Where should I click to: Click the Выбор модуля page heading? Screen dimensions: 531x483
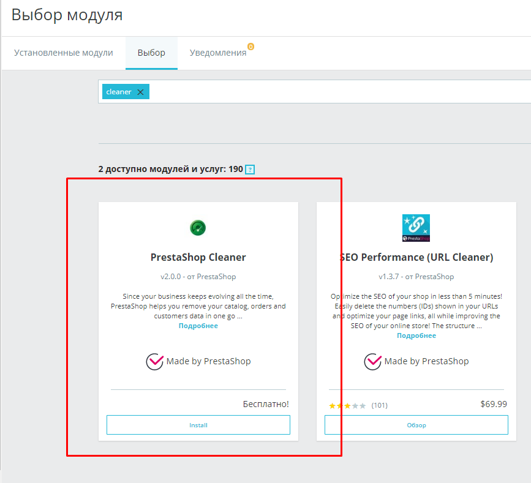(67, 15)
